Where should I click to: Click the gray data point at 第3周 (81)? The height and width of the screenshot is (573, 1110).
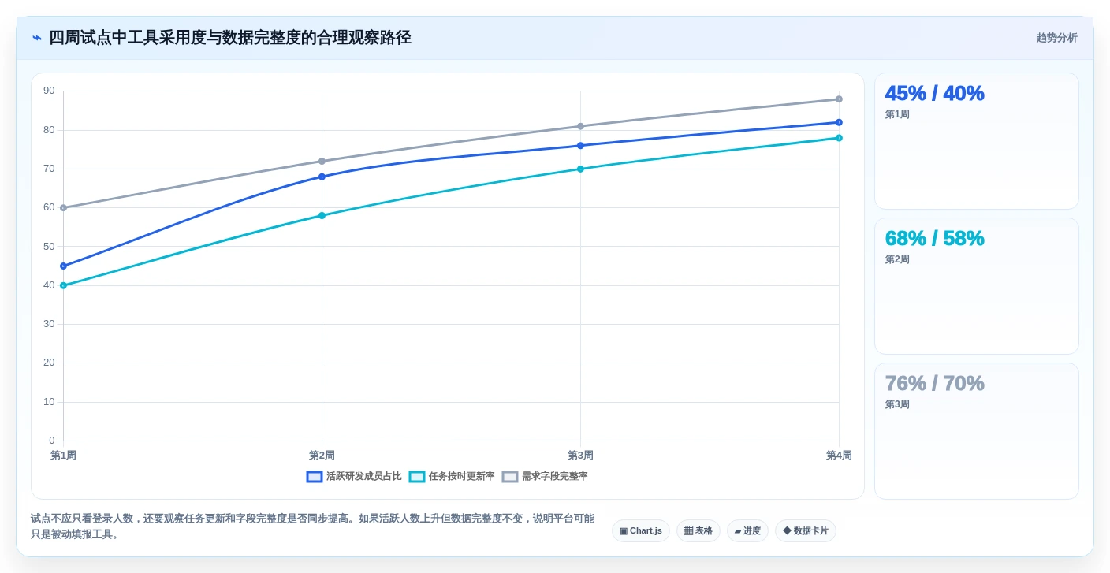coord(580,126)
